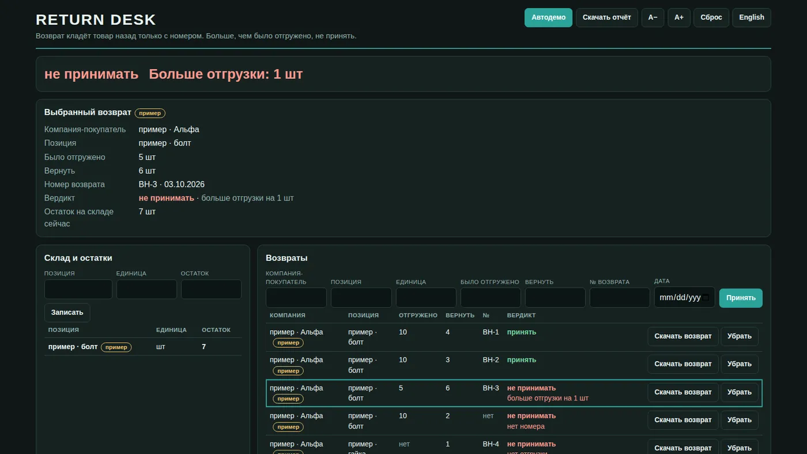Image resolution: width=807 pixels, height=454 pixels.
Task: Increase font size with A+ button
Action: point(679,17)
